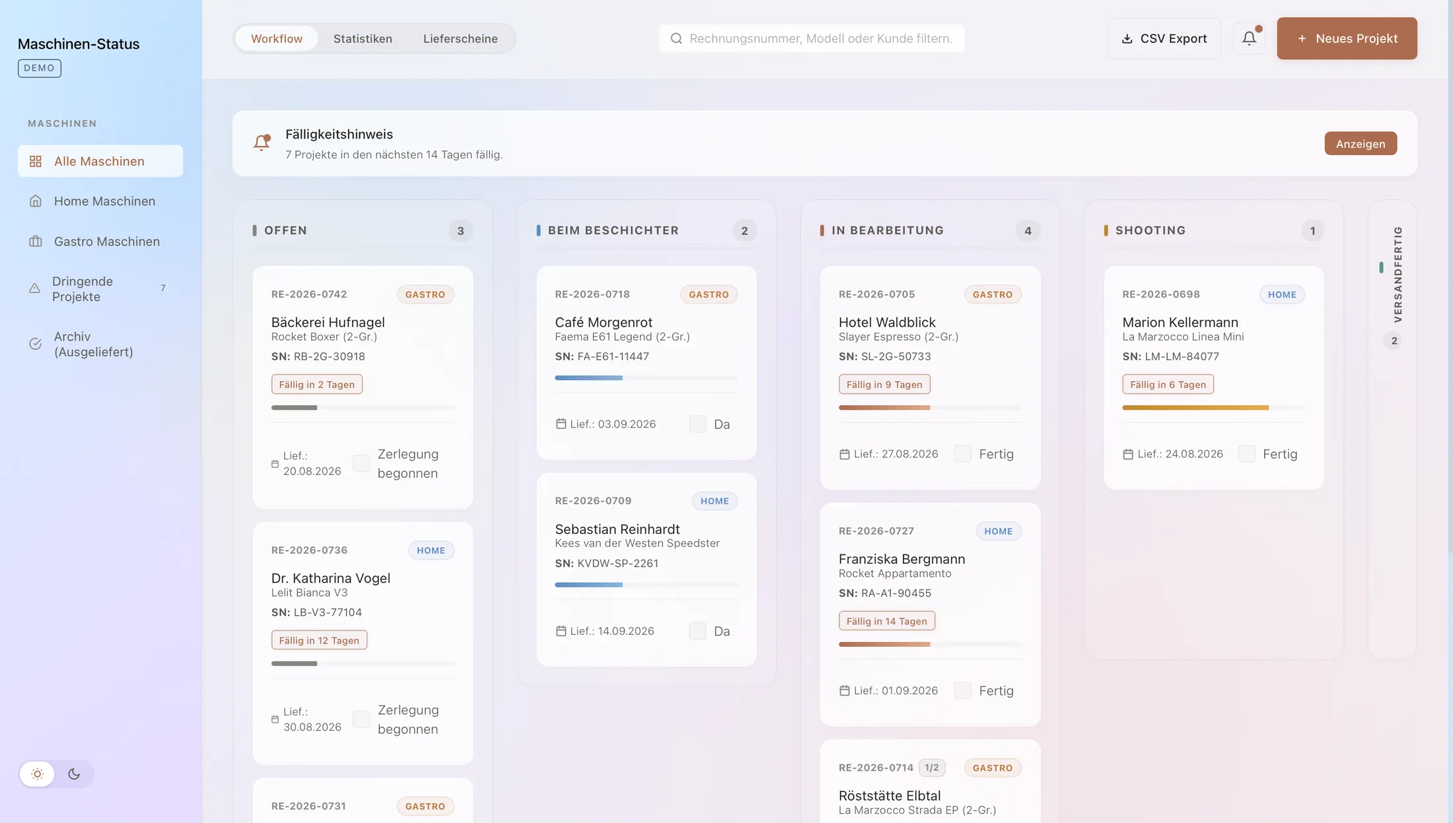The width and height of the screenshot is (1453, 823).
Task: Mark Marion Kellermann as Fertig
Action: pyautogui.click(x=1247, y=454)
